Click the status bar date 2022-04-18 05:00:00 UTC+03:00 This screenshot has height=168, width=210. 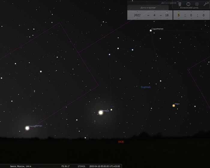tap(105, 166)
